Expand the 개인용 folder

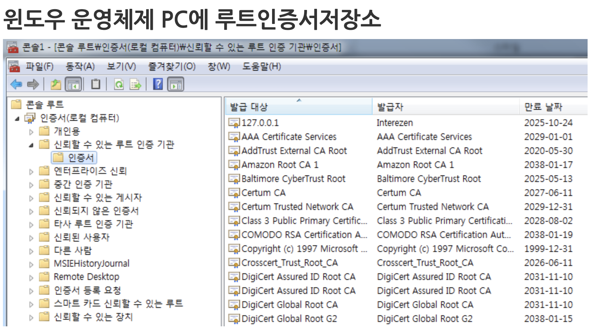31,131
